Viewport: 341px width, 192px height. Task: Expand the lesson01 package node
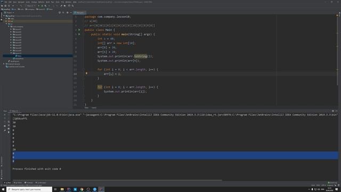pyautogui.click(x=11, y=29)
